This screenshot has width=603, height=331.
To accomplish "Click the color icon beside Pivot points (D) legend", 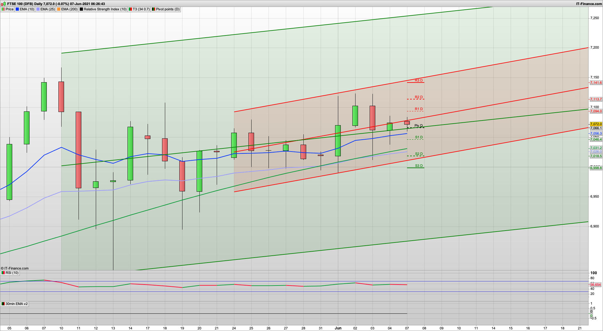I will [154, 9].
